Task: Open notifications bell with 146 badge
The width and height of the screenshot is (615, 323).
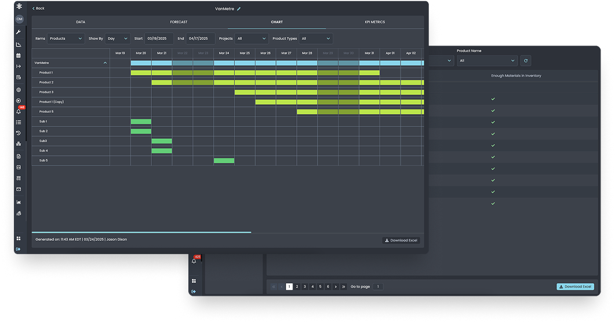Action: pyautogui.click(x=19, y=111)
